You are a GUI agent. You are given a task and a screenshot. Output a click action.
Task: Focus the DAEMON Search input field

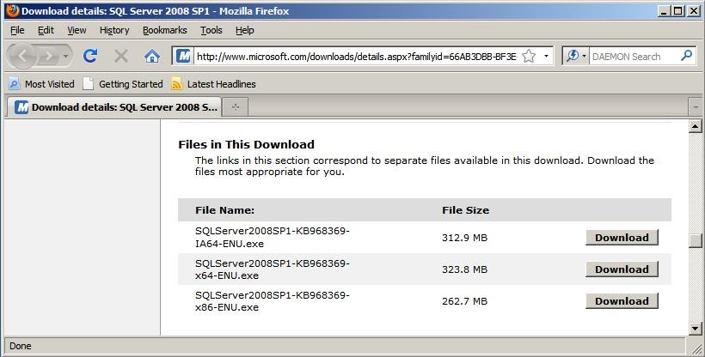[634, 57]
